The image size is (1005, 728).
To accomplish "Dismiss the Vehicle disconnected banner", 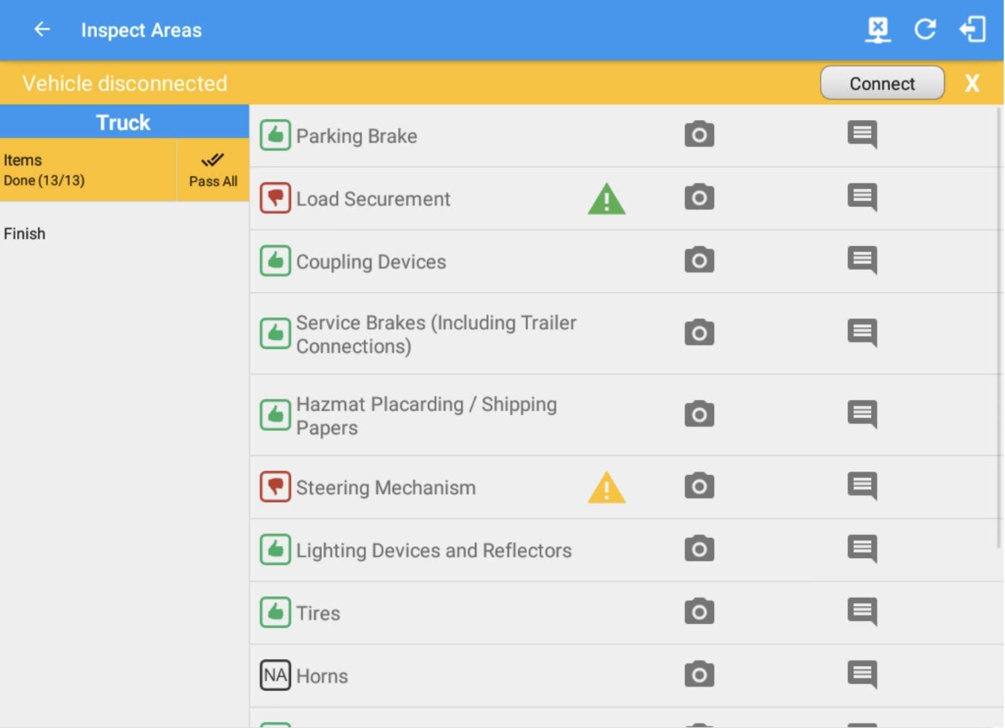I will (972, 83).
